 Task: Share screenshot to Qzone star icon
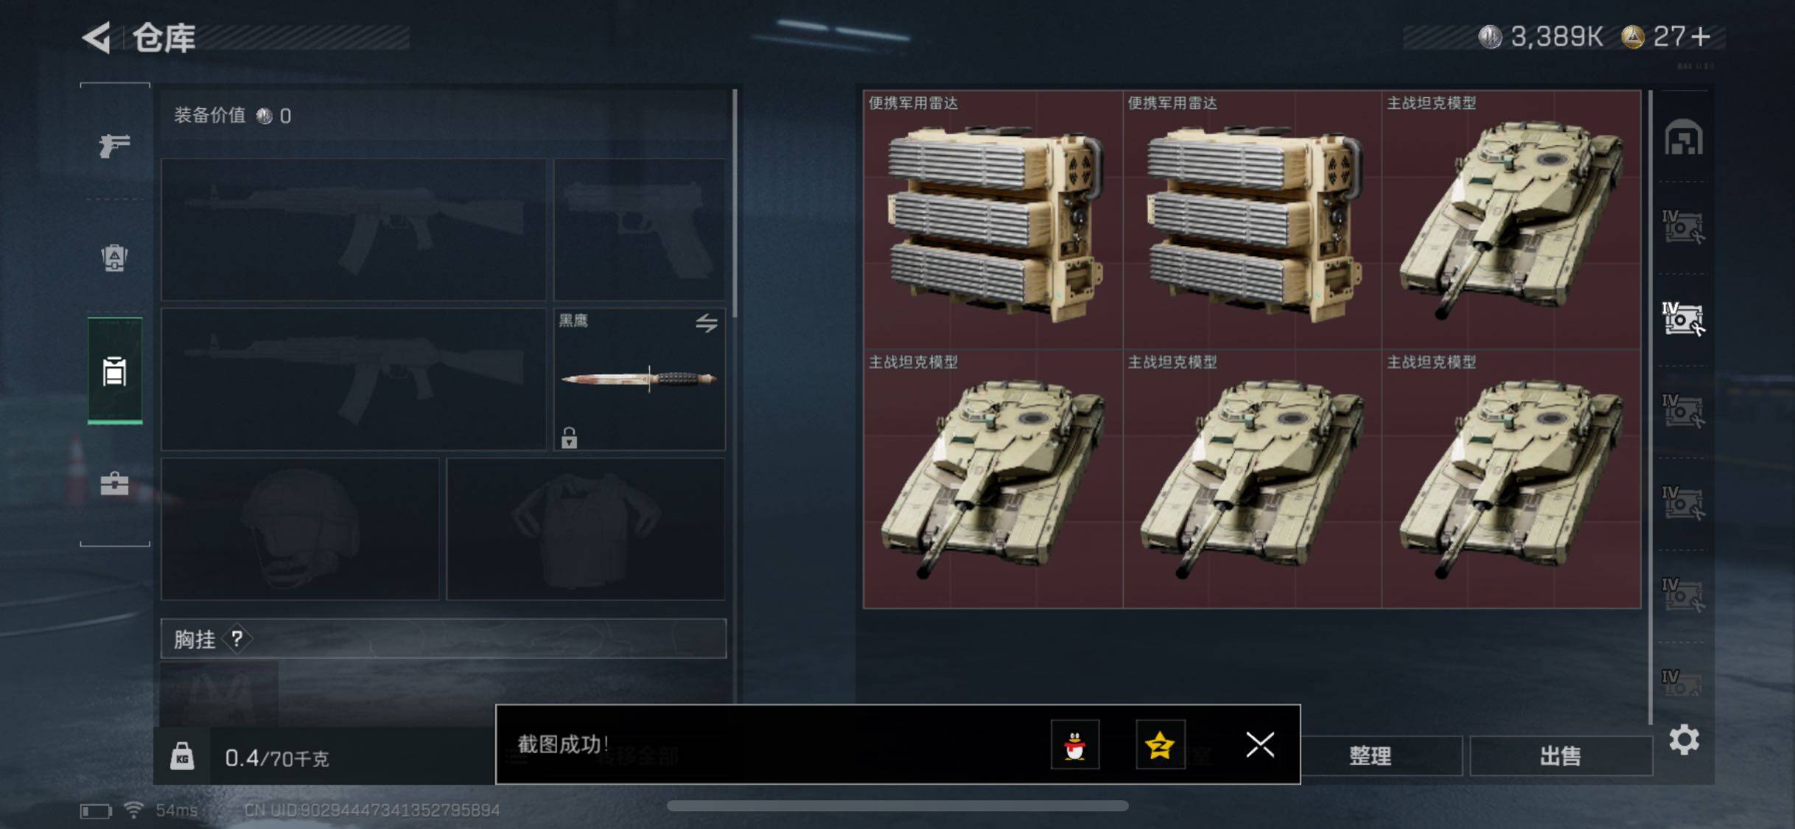[x=1160, y=744]
